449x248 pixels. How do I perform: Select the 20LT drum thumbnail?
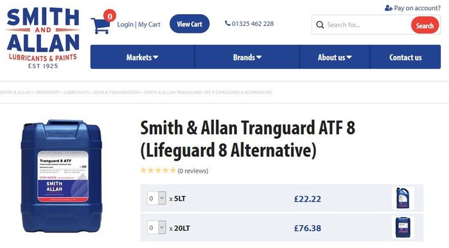[x=403, y=227]
